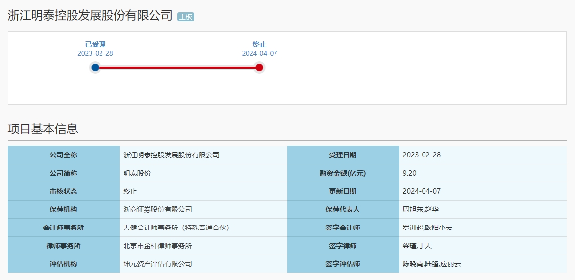Click the 公司全称 value 浙江明泰控股发展股份有限公司
The height and width of the screenshot is (280, 575).
point(171,155)
